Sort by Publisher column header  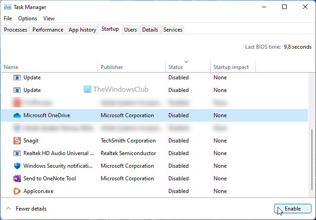tap(112, 67)
